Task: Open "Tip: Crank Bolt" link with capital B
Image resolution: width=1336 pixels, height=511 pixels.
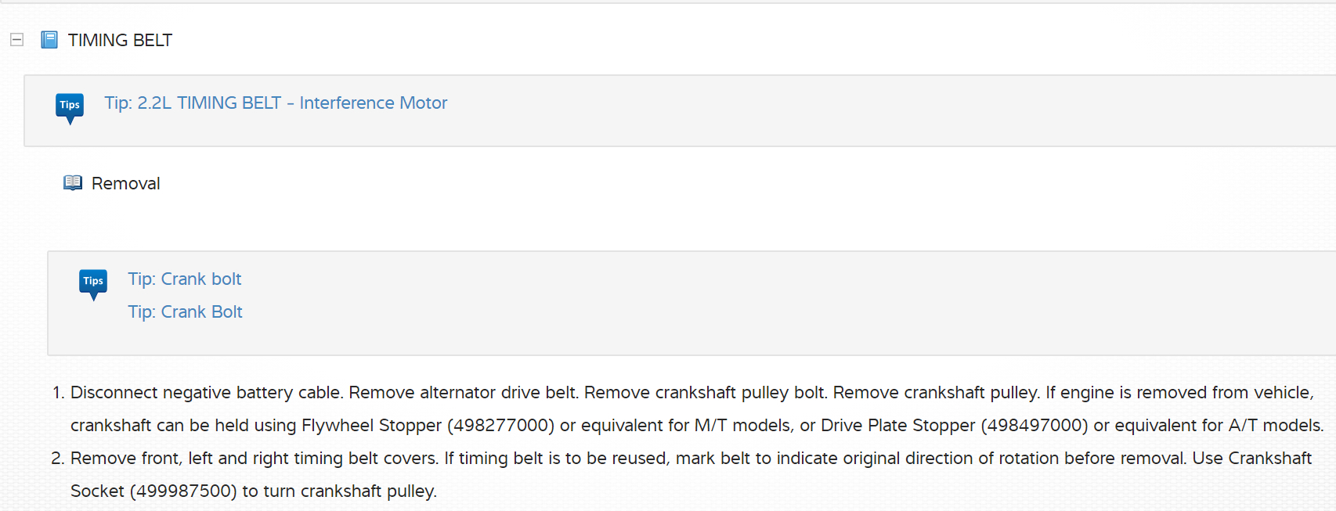Action: click(x=186, y=312)
